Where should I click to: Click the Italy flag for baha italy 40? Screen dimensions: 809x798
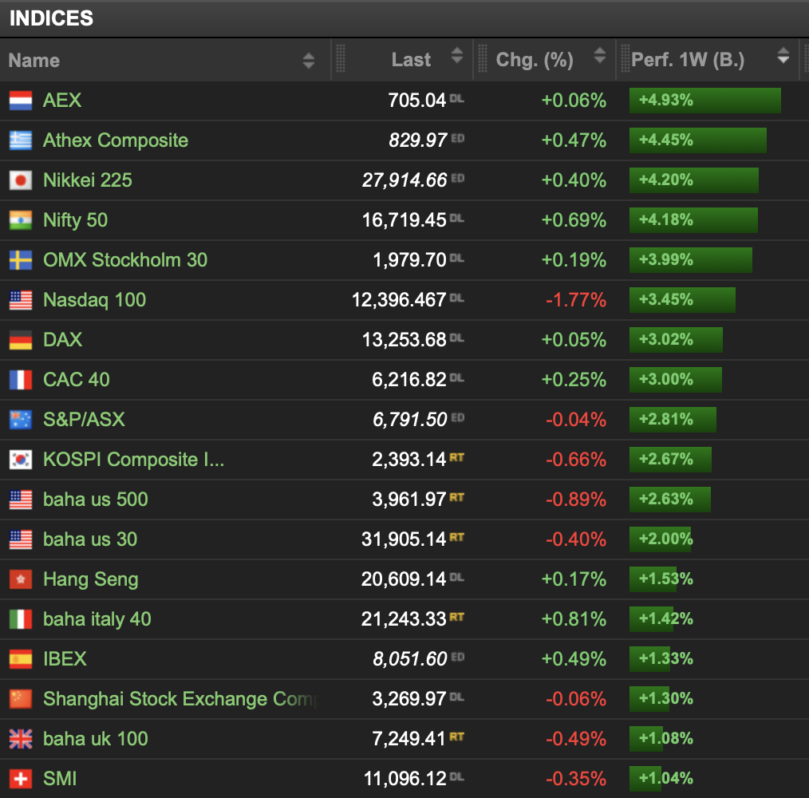coord(21,619)
